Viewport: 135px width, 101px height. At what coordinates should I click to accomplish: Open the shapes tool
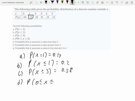pyautogui.click(x=83, y=3)
